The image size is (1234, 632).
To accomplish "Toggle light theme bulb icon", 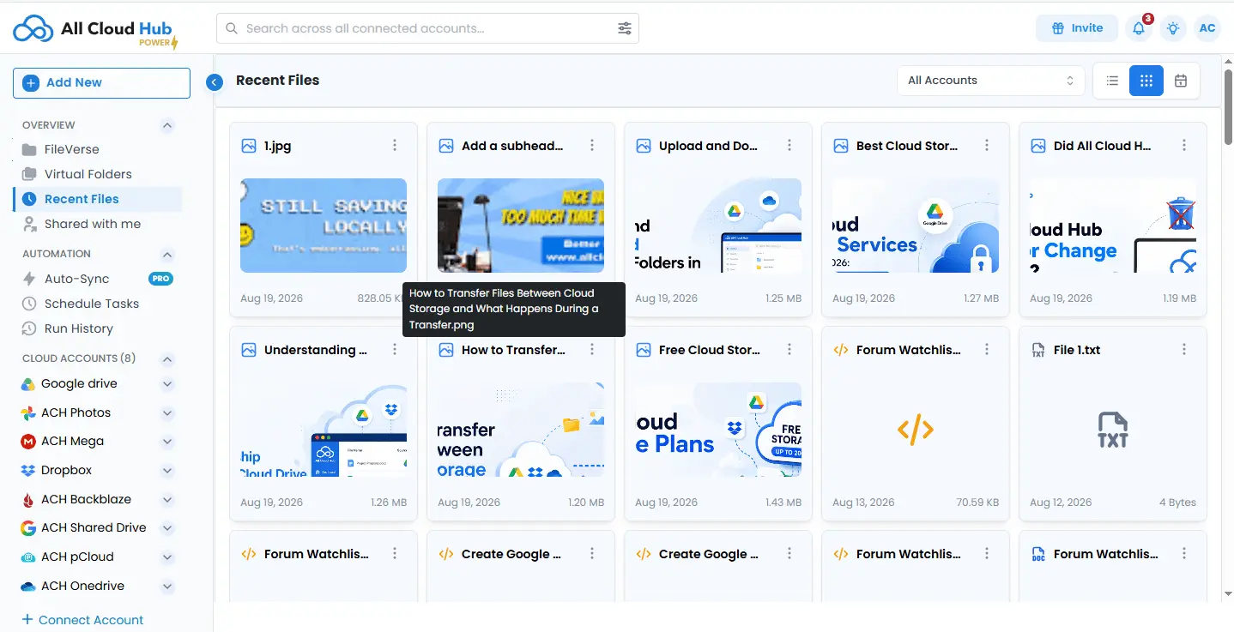I will point(1173,28).
